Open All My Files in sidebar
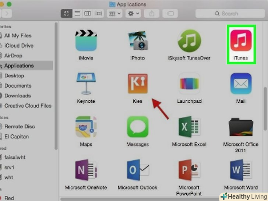Viewport: 268px width, 201px height. [x=18, y=36]
